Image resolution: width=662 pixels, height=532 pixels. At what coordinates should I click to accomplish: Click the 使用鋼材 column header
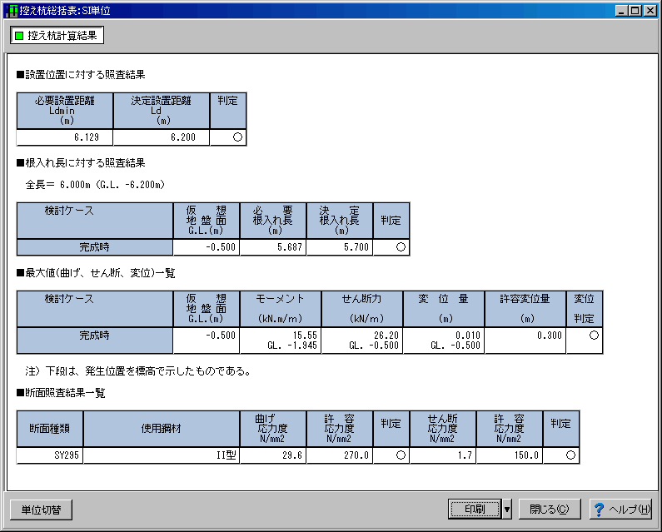coord(162,429)
